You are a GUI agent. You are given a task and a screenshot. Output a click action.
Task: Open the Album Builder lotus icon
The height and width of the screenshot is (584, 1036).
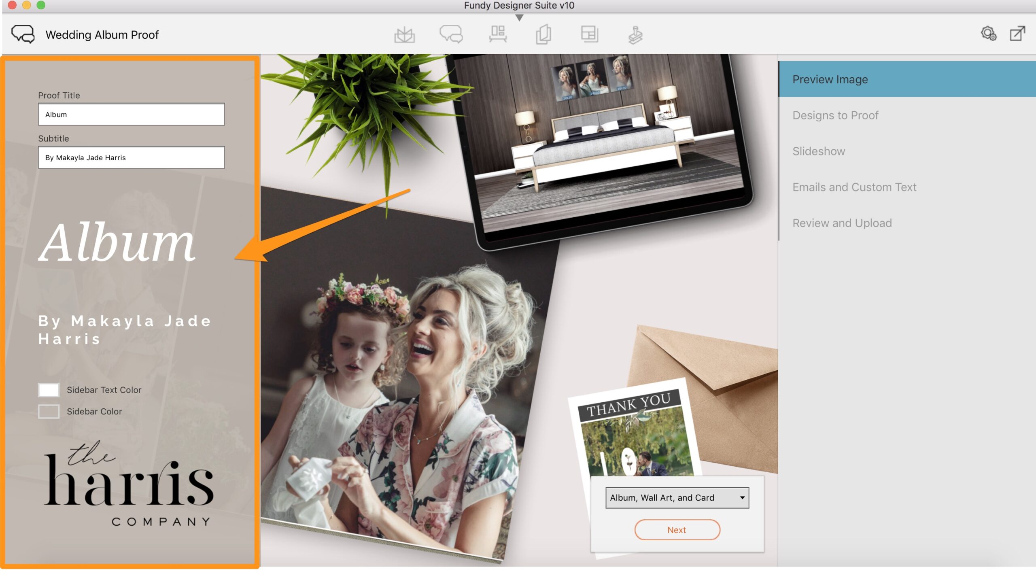(x=404, y=35)
